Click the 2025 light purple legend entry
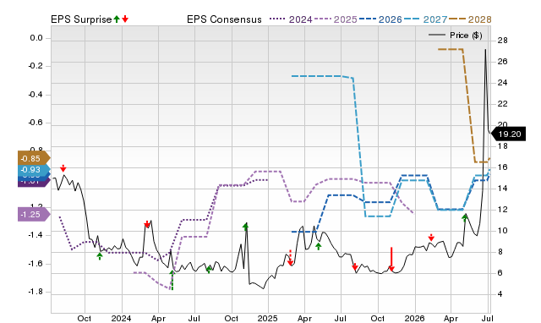Viewport: 541px width, 323px height. click(336, 19)
